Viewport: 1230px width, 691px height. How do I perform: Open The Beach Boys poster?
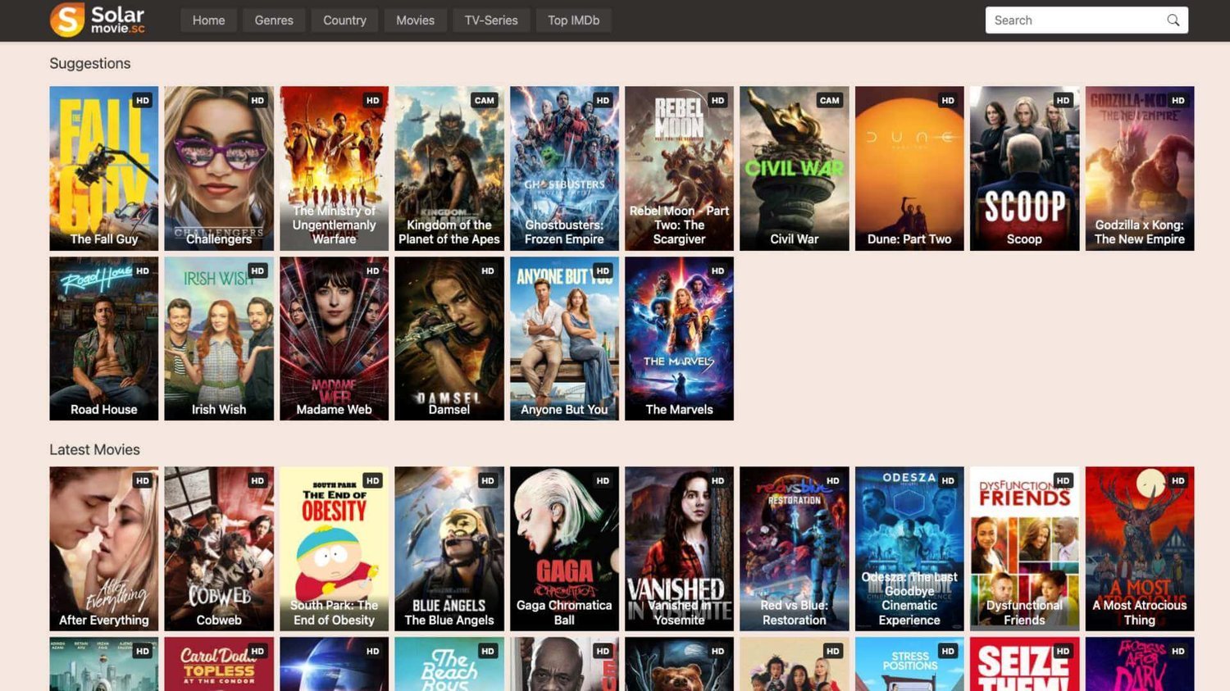(x=449, y=664)
